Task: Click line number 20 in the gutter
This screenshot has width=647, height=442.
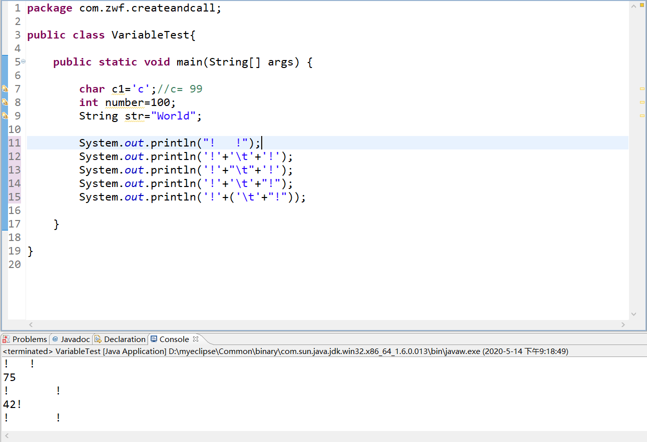Action: 15,264
